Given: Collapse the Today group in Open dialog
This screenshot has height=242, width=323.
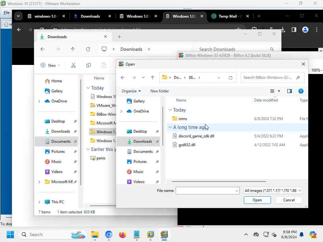Looking at the screenshot, I should tap(170, 110).
